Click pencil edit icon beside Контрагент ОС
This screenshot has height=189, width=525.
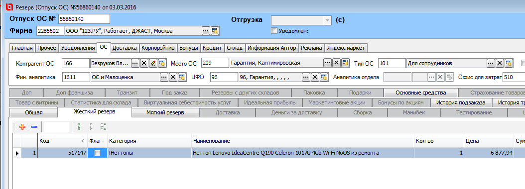click(153, 63)
